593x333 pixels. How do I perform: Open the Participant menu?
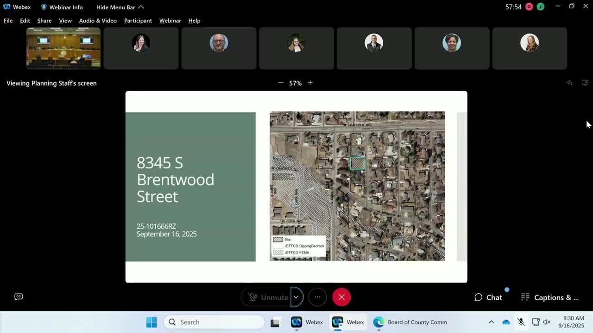coord(138,20)
